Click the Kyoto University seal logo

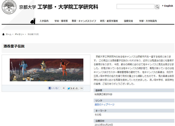(x=9, y=7)
